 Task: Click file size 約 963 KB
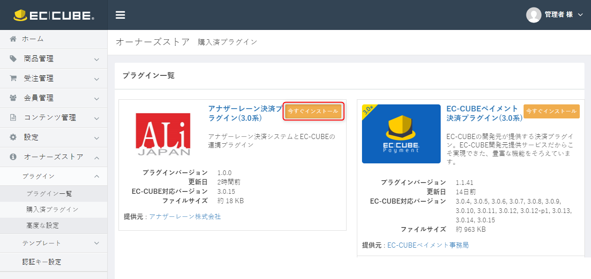click(x=471, y=229)
